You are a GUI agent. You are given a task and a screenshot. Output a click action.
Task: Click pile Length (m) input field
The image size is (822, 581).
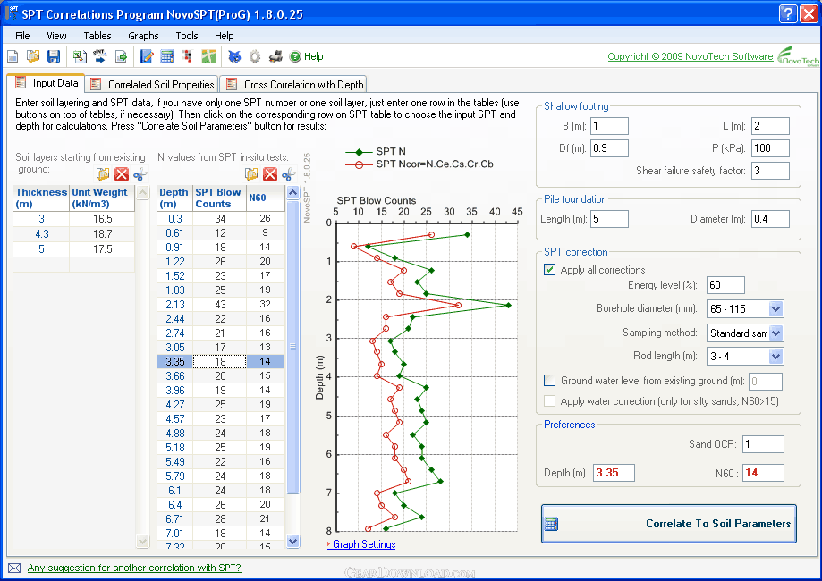(x=609, y=219)
